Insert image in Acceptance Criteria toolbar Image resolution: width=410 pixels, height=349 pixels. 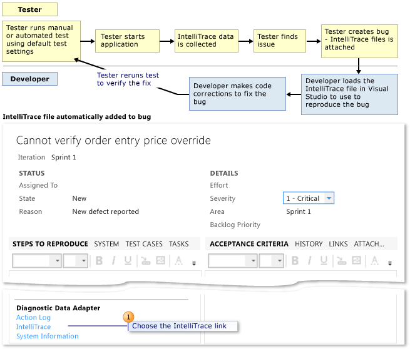tap(357, 260)
